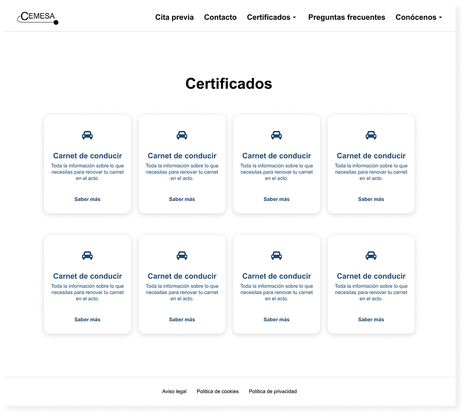
Task: Expand the Certificados dropdown in the navigation bar
Action: click(x=272, y=17)
